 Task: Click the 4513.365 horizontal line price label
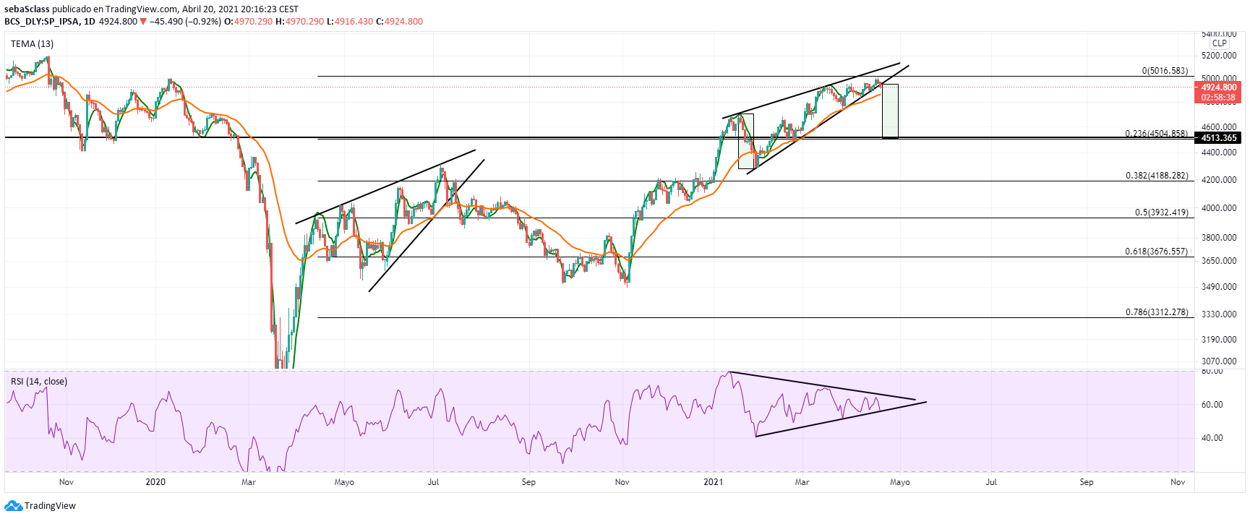pyautogui.click(x=1218, y=138)
